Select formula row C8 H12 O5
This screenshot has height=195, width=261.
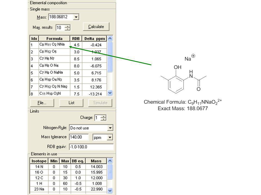[68, 52]
